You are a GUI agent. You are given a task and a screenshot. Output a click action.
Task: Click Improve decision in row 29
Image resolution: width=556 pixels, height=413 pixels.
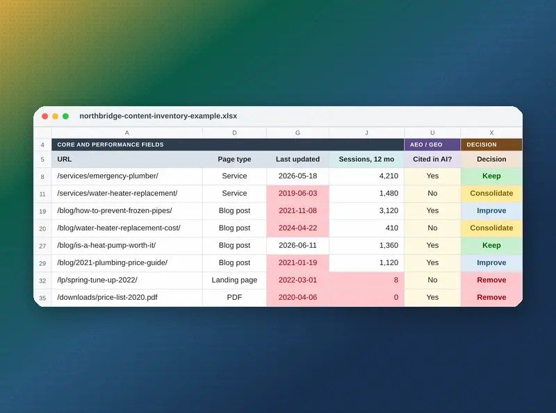coord(491,263)
